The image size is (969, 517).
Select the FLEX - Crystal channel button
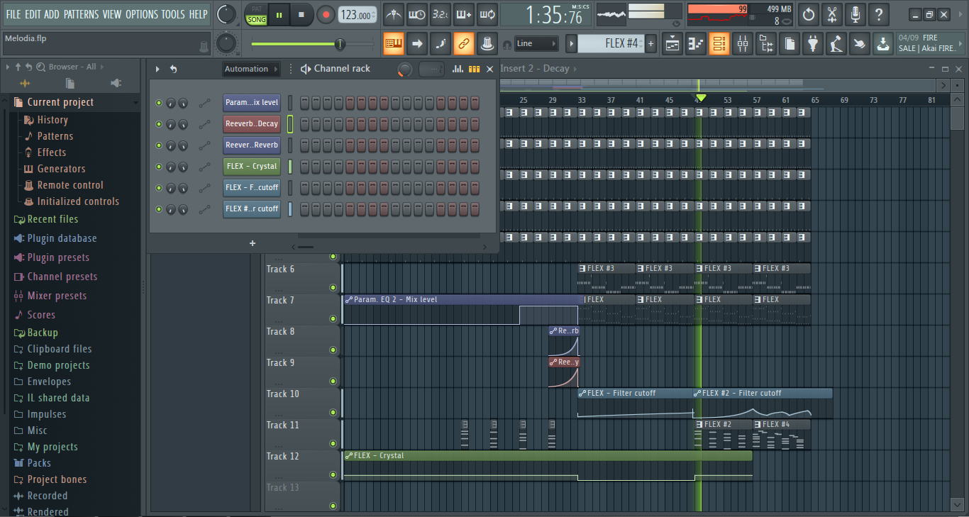pyautogui.click(x=252, y=167)
